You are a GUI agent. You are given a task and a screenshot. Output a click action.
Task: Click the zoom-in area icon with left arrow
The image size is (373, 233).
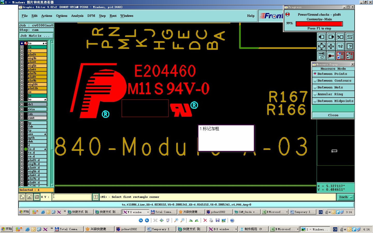(322, 37)
